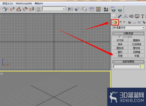This screenshot has height=106, width=146.
Task: Toggle the 3D snaps magnet icon
Action: 12,9
